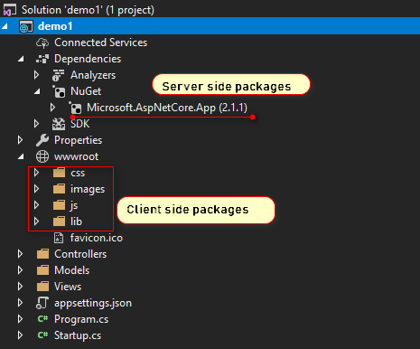Click the Controllers folder icon
This screenshot has height=349, width=420.
[42, 254]
